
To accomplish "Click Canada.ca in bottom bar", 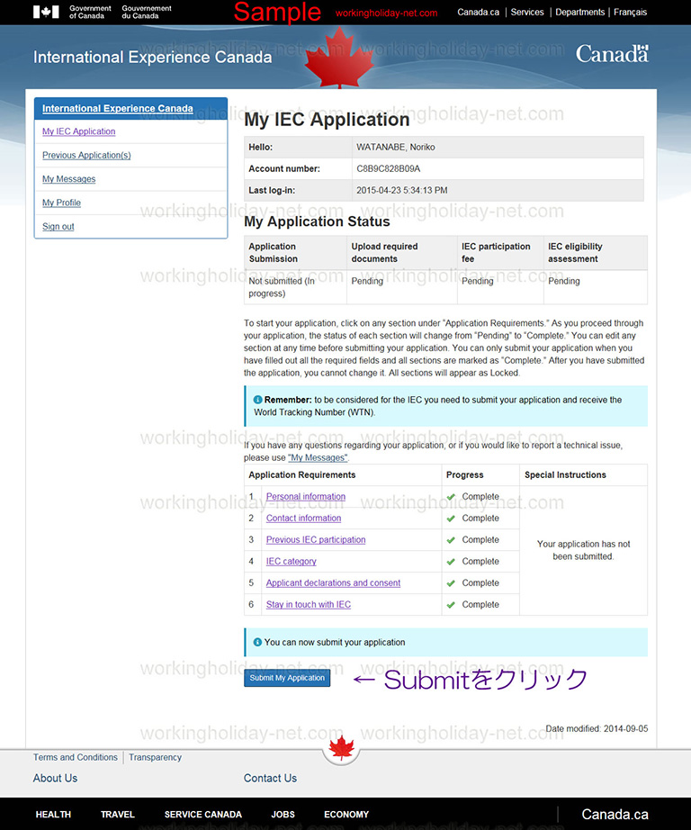I will (615, 814).
